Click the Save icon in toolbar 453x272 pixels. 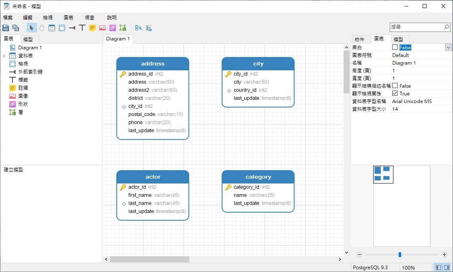[x=6, y=28]
